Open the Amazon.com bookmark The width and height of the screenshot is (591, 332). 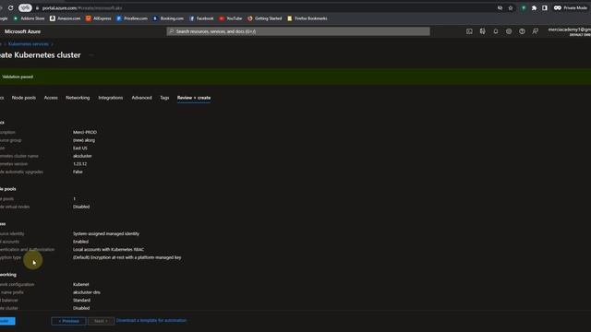tap(66, 18)
